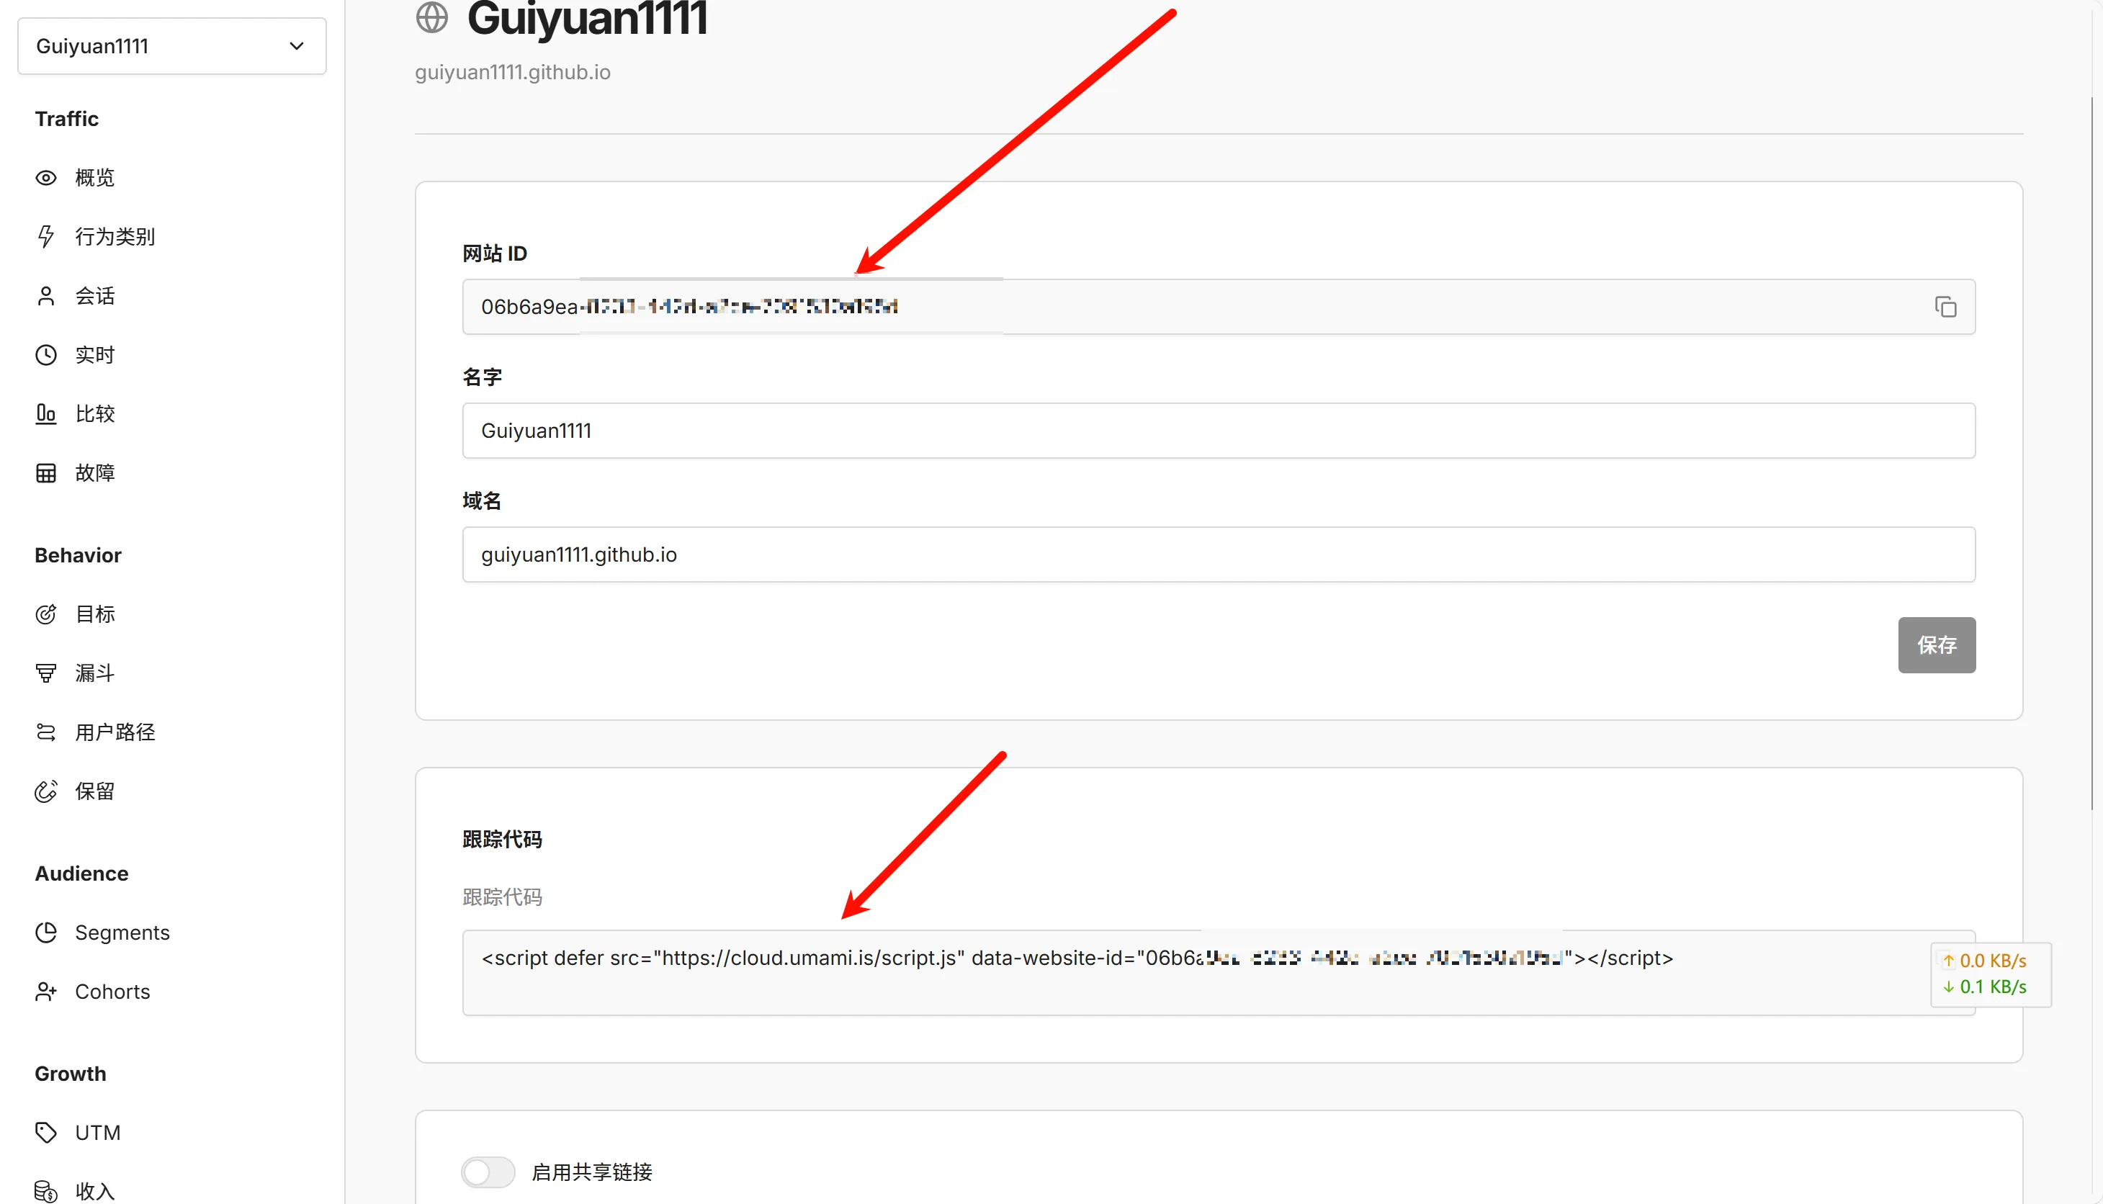
Task: Click the path icon for 用户路径
Action: [x=46, y=732]
